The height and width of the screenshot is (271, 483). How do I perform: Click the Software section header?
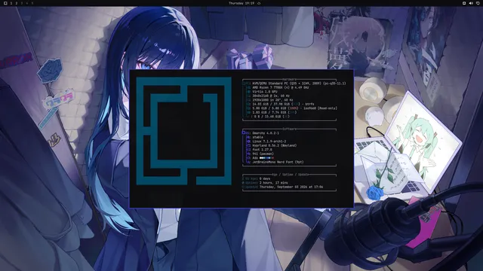[289, 129]
